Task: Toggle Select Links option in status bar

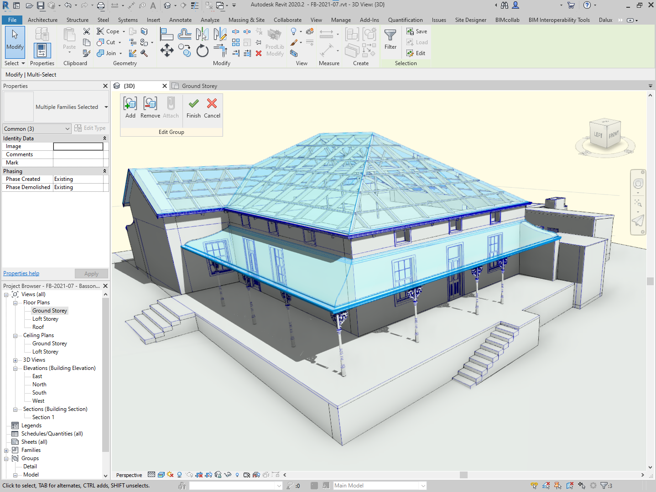Action: pyautogui.click(x=534, y=486)
